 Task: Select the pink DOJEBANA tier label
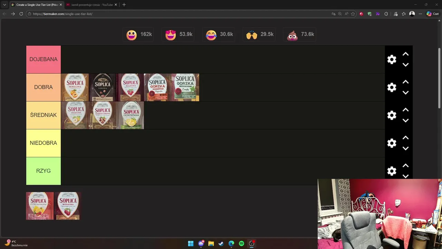point(44,59)
